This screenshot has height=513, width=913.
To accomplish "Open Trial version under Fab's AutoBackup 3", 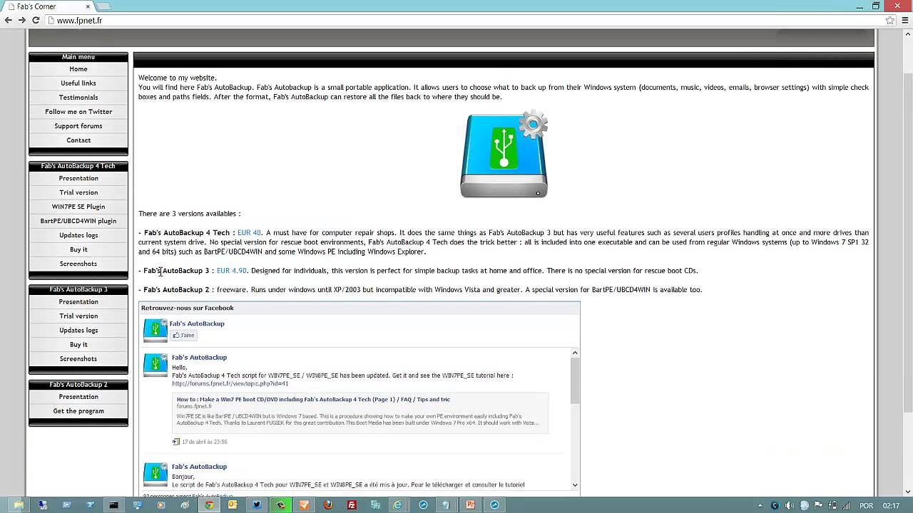I will point(78,316).
